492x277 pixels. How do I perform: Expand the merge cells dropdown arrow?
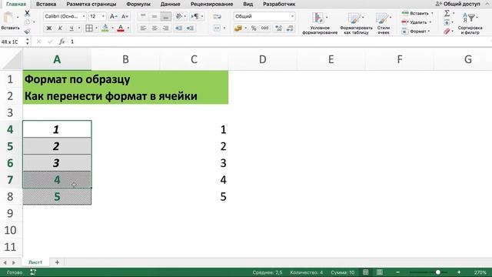[x=224, y=28]
